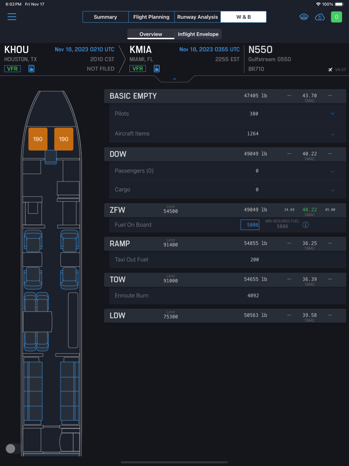Expand the Passengers (0) row
The width and height of the screenshot is (349, 466).
coord(332,171)
